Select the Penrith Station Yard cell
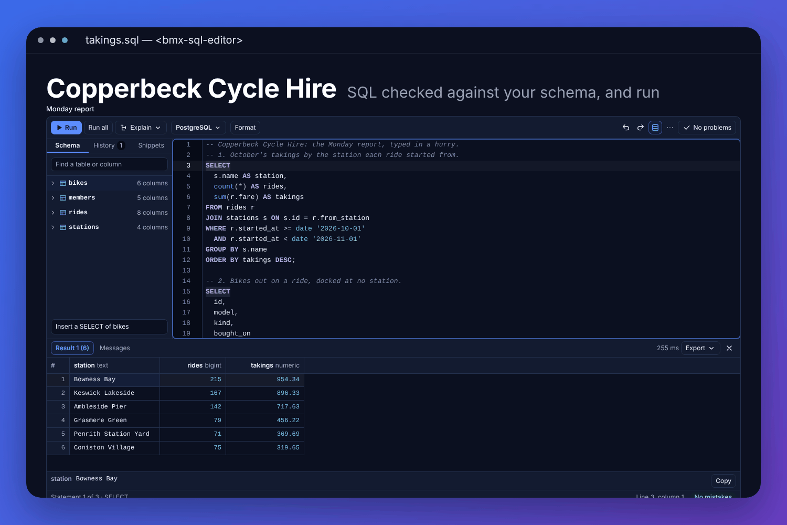The height and width of the screenshot is (525, 787). click(x=114, y=434)
